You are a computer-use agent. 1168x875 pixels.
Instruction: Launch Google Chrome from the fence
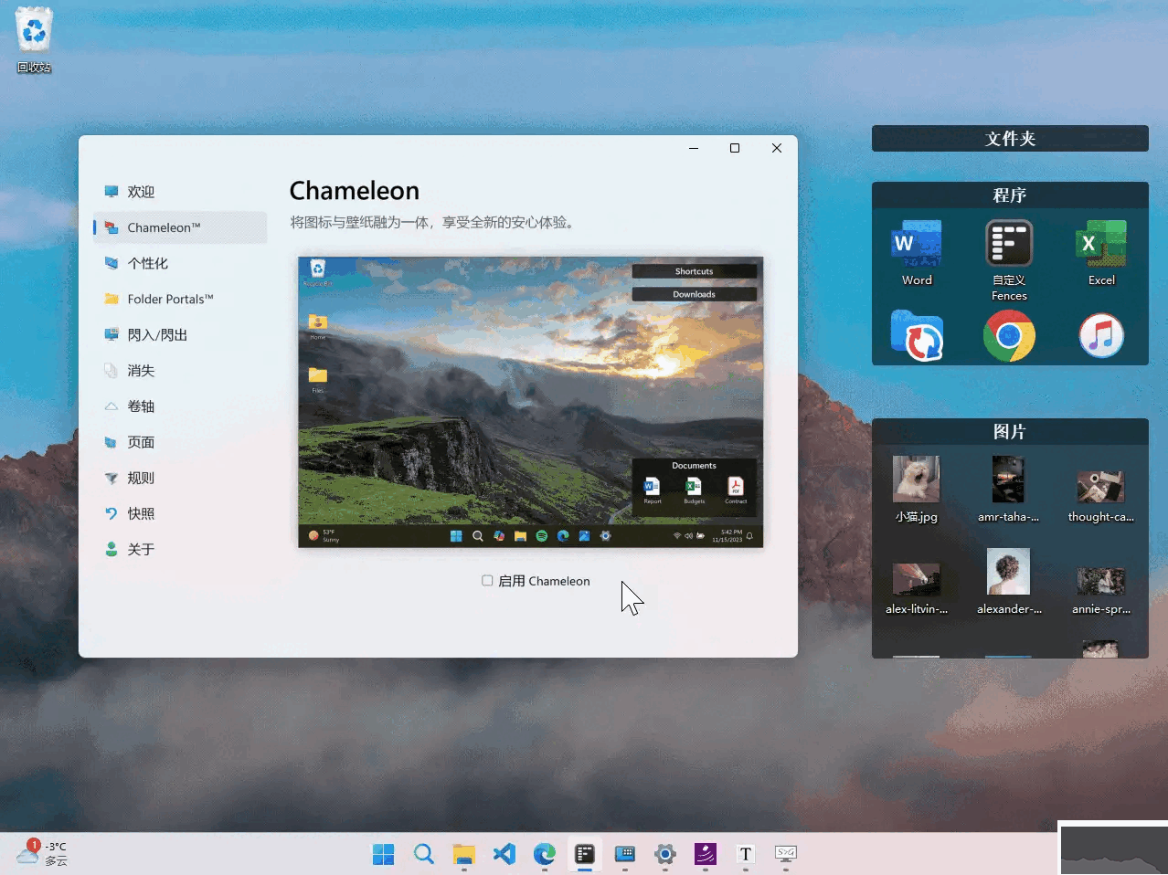[1009, 336]
